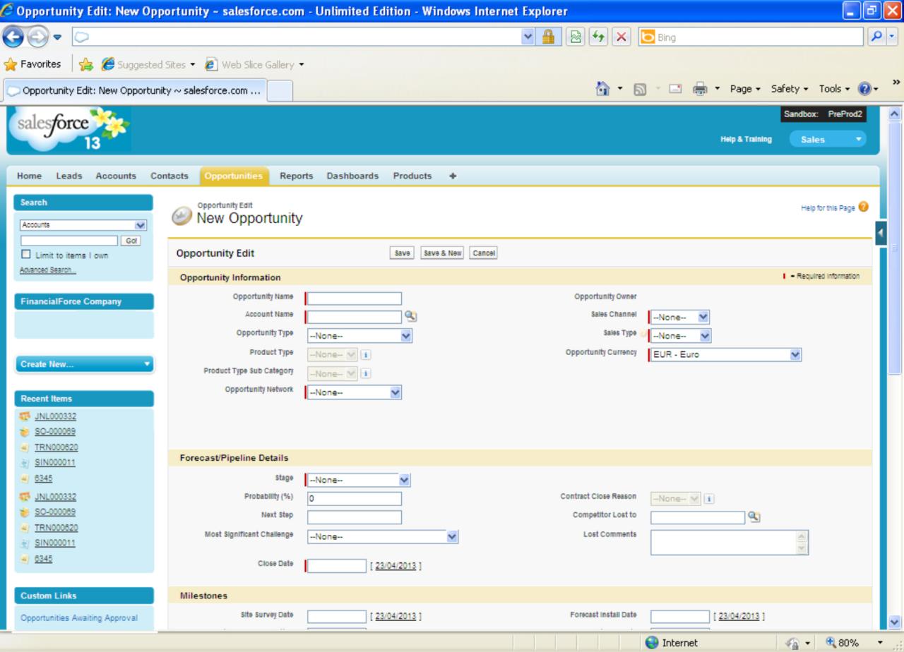The width and height of the screenshot is (904, 652).
Task: Click the Home icon in command bar
Action: click(x=604, y=89)
